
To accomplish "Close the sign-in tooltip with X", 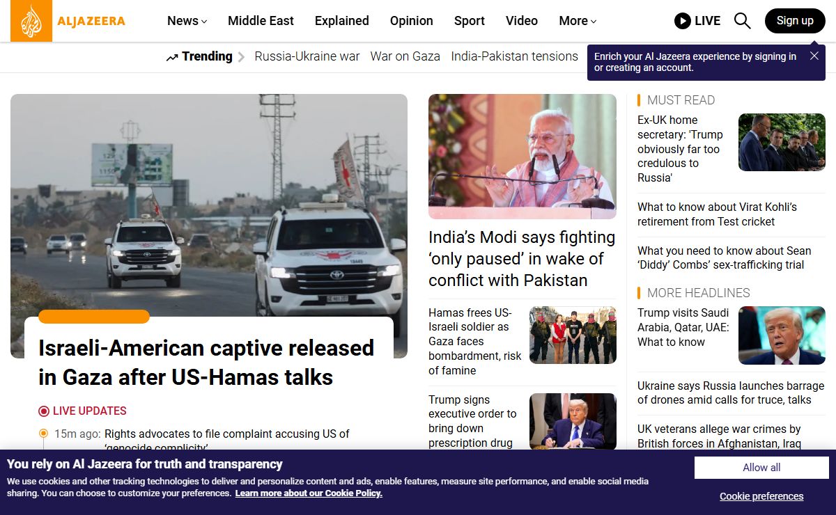I will (x=814, y=56).
